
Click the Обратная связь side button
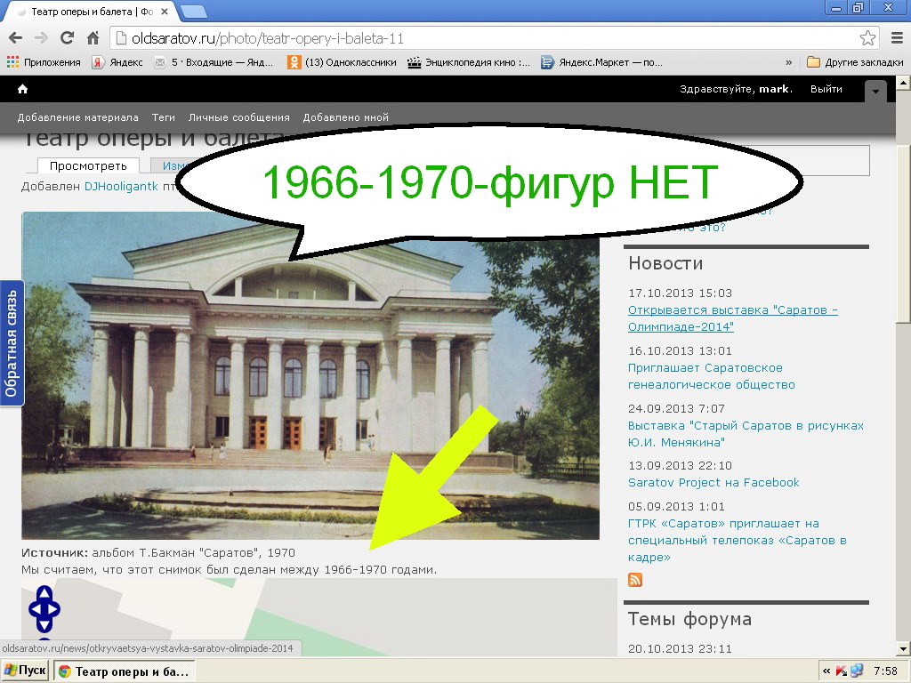pos(12,342)
